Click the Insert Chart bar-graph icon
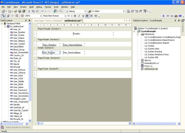Screen dimensions: 185x133 [x=176, y=16]
